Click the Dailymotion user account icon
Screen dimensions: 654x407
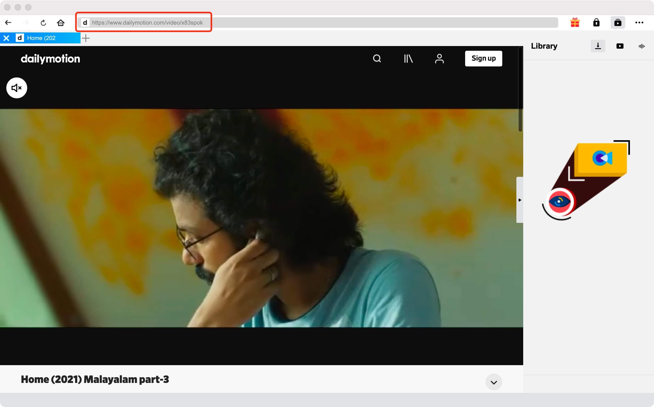[x=439, y=58]
